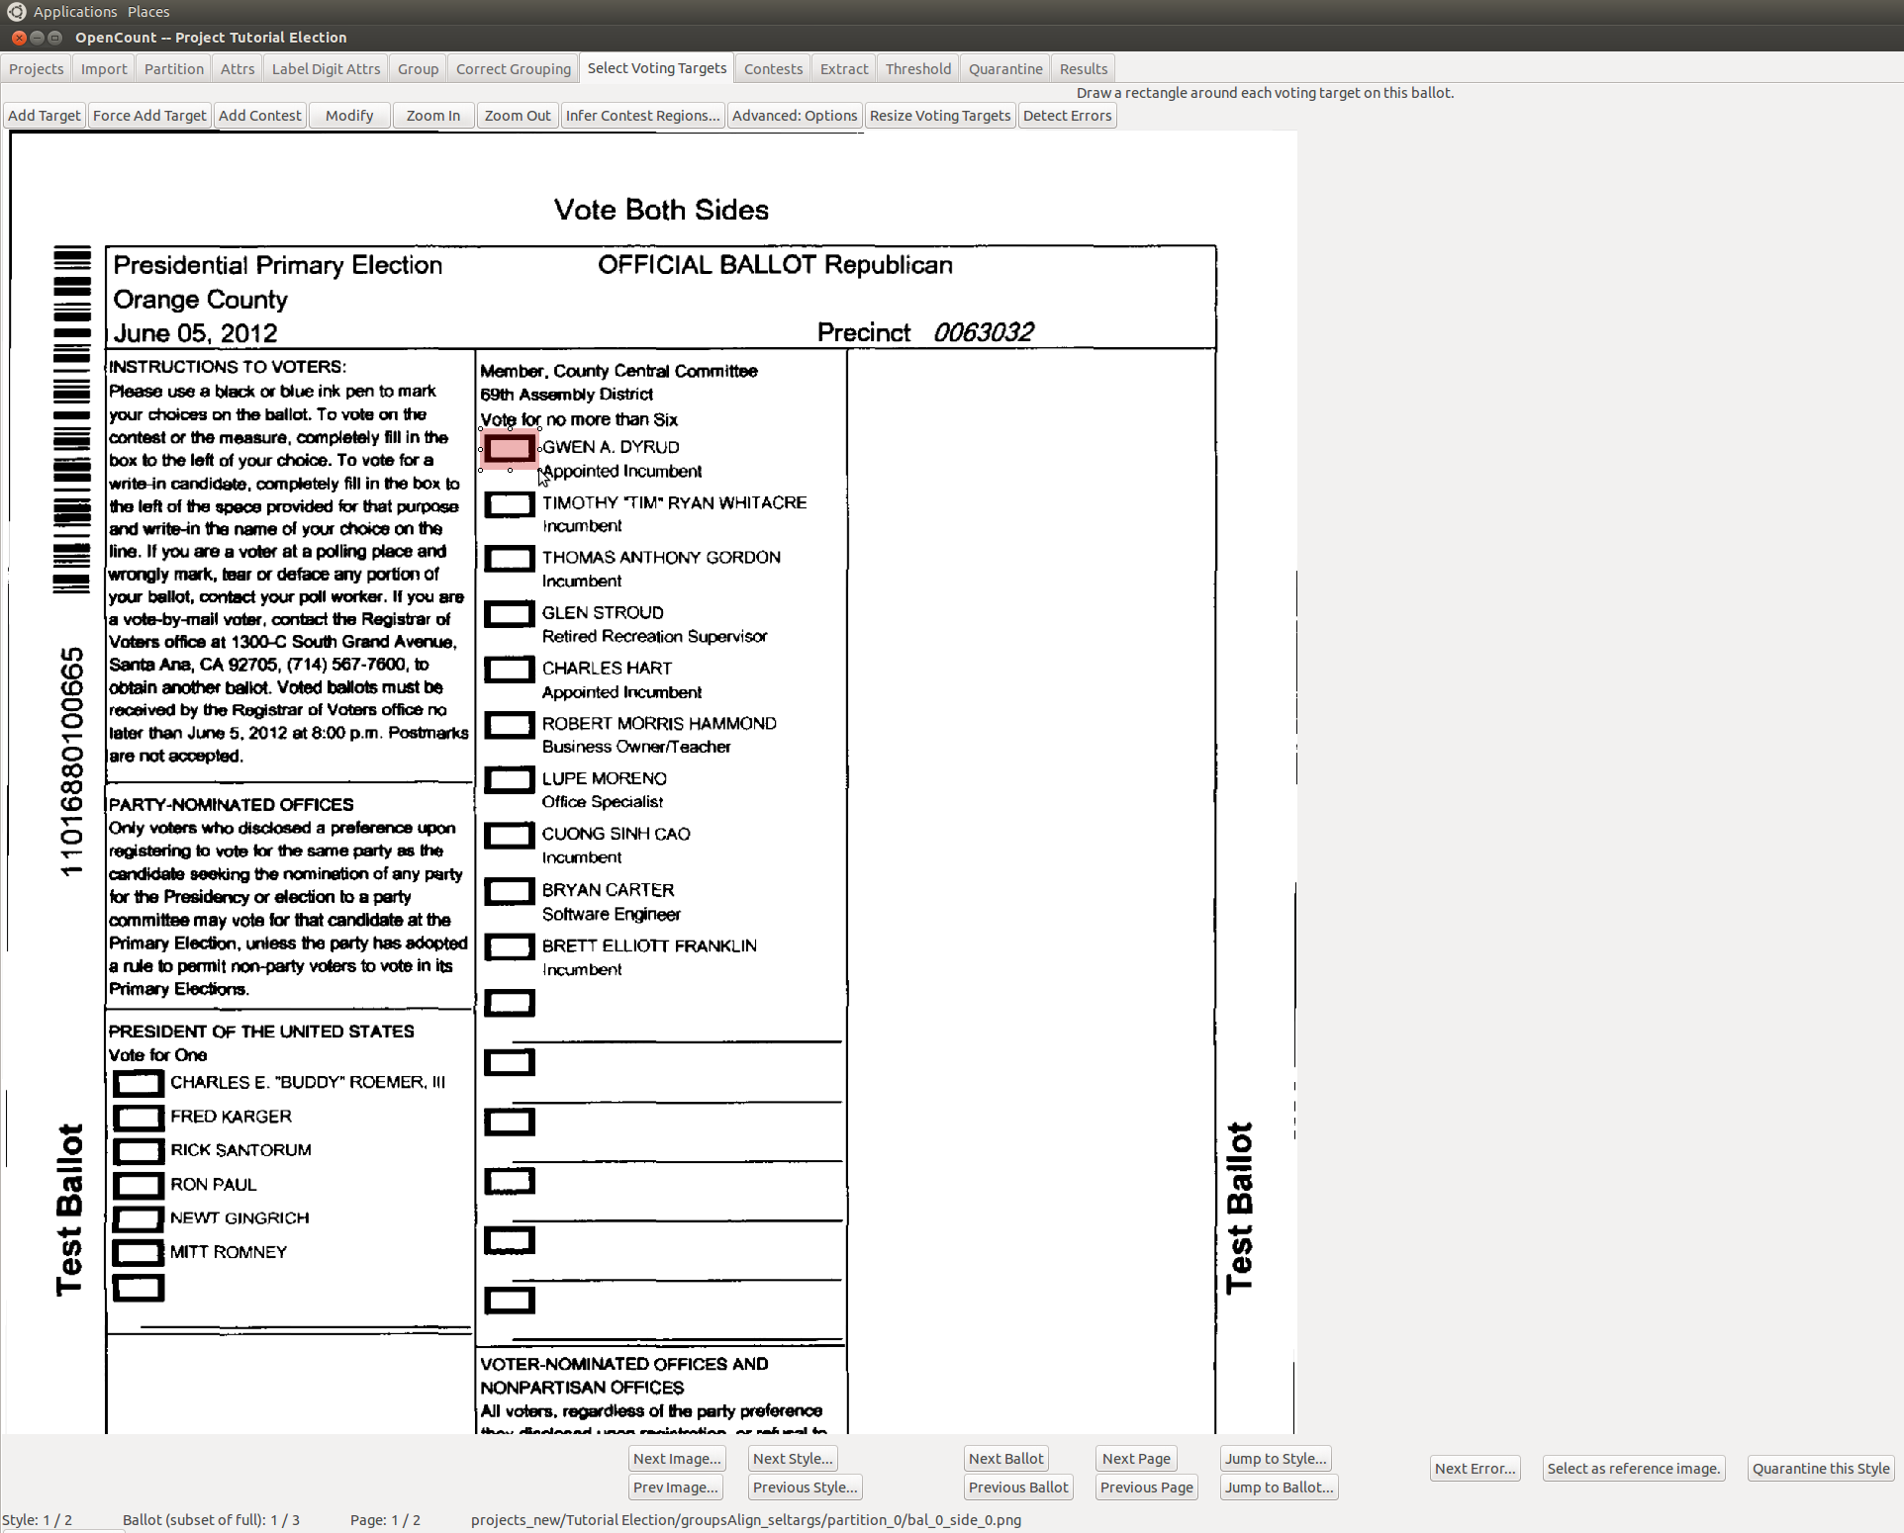Click Select as reference image
This screenshot has width=1904, height=1533.
[x=1634, y=1468]
